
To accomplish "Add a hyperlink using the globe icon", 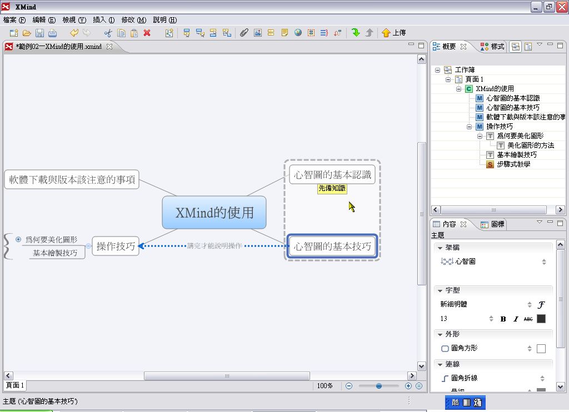I will pyautogui.click(x=298, y=33).
